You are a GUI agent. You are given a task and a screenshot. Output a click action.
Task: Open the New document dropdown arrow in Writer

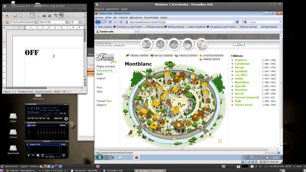tap(11, 15)
